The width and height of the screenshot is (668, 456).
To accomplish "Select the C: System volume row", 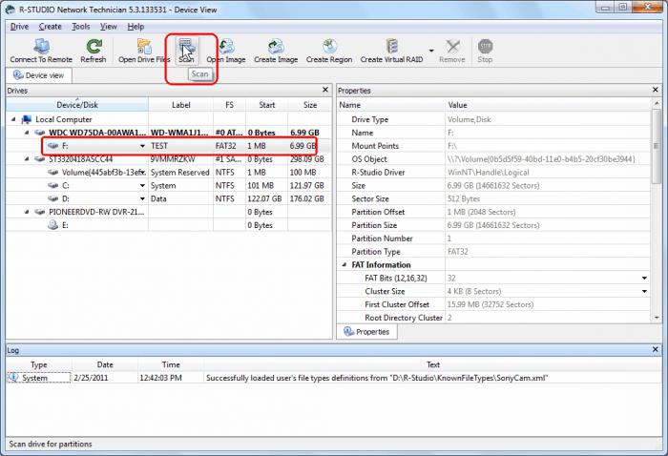I will [x=169, y=186].
